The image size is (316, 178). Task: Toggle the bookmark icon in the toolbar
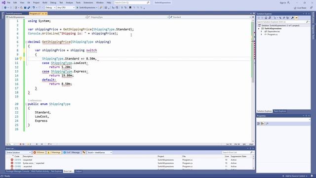(x=130, y=8)
